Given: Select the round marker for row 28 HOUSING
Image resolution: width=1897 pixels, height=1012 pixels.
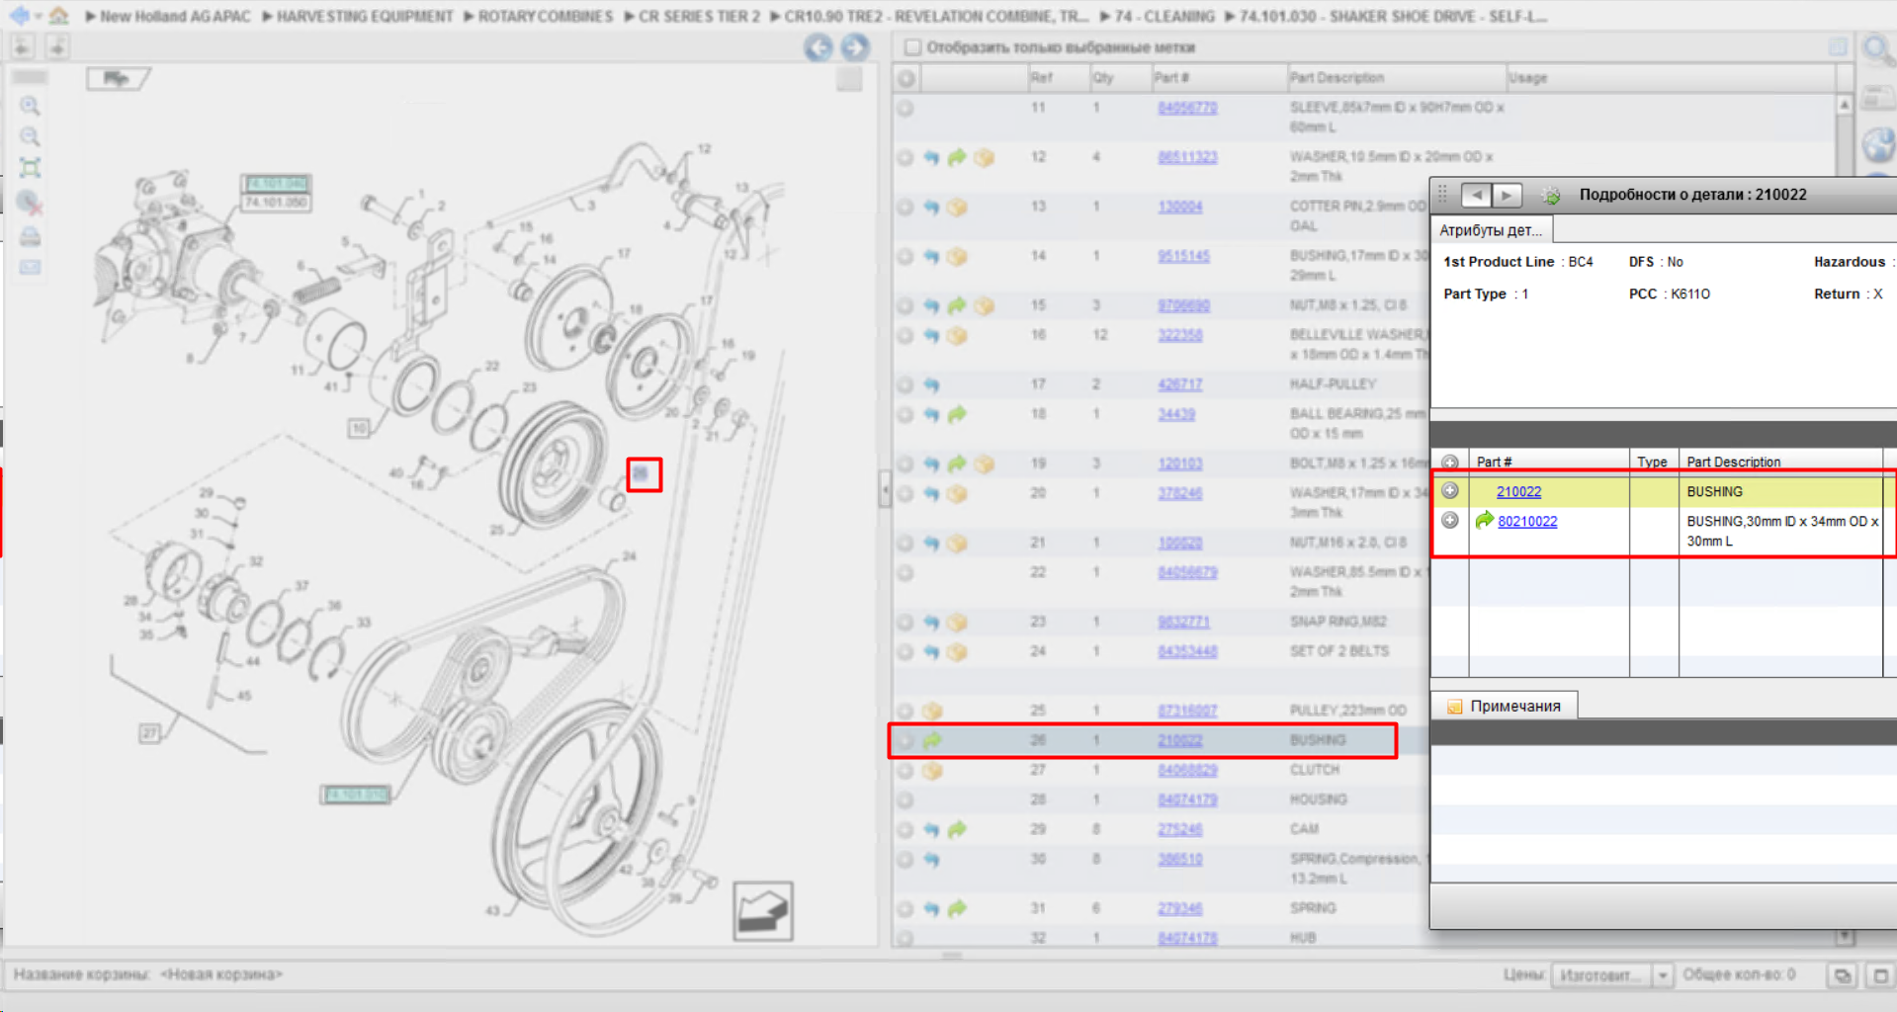Looking at the screenshot, I should [x=905, y=800].
